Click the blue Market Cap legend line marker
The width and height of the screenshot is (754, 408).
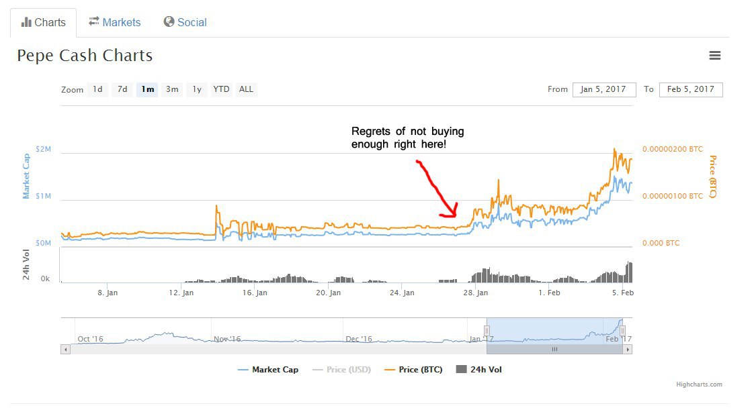click(243, 370)
